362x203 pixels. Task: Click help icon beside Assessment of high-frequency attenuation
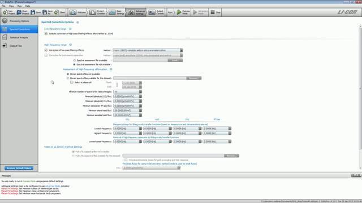coord(111,69)
